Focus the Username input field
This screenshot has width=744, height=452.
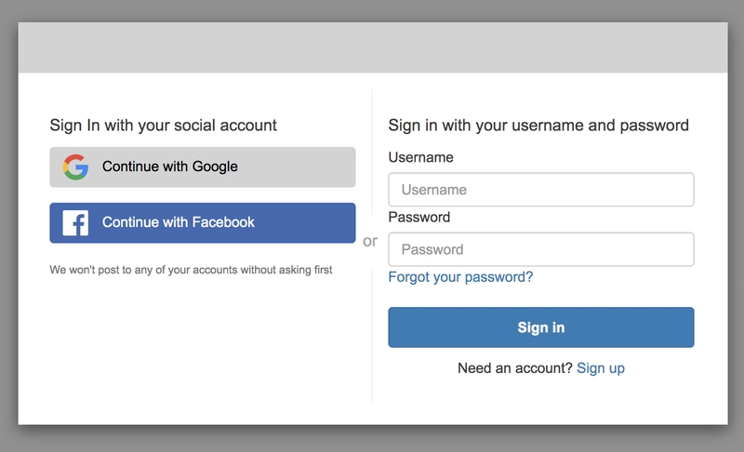pyautogui.click(x=541, y=189)
